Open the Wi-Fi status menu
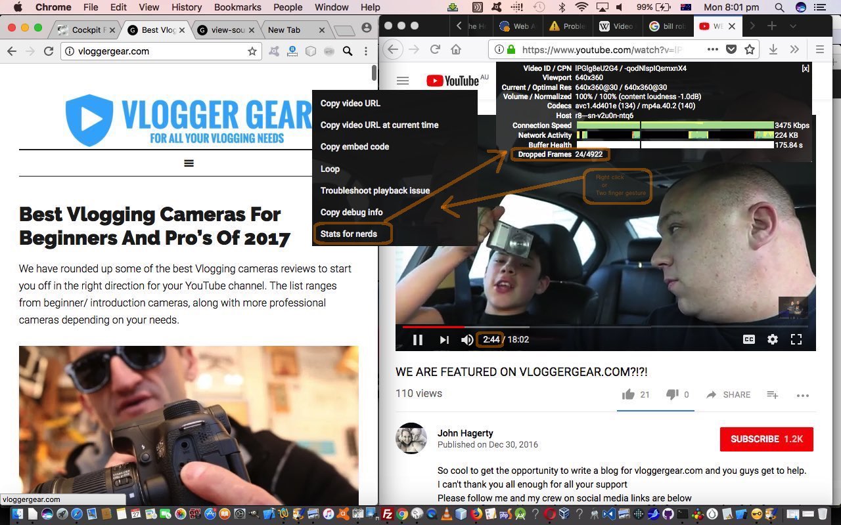 point(581,7)
